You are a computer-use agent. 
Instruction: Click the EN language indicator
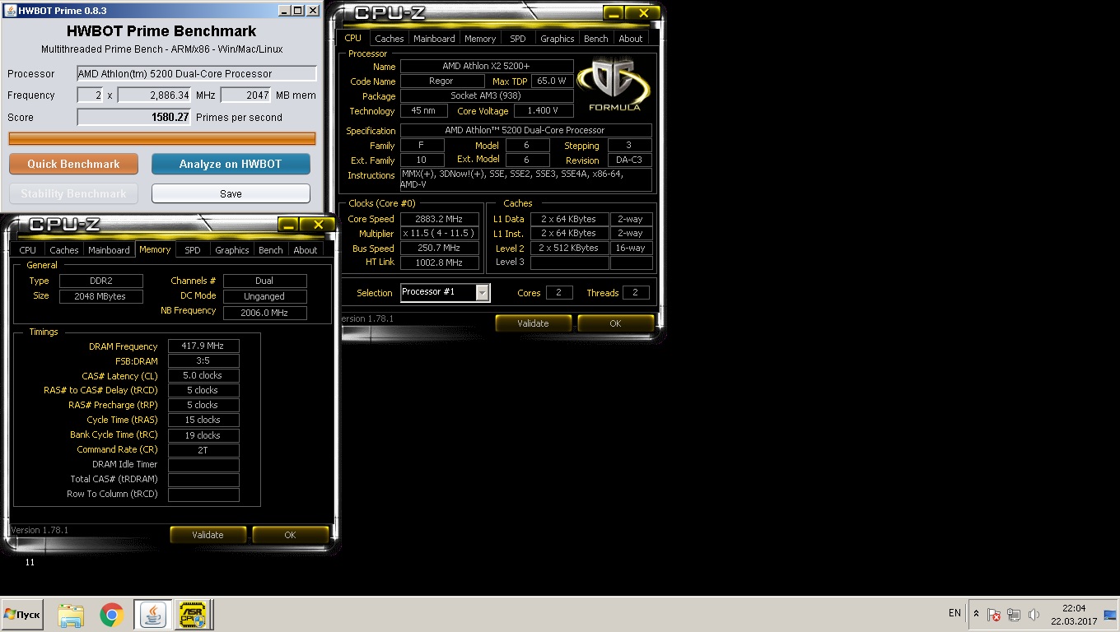(x=954, y=613)
